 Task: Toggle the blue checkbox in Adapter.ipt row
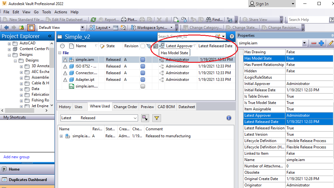(143, 79)
